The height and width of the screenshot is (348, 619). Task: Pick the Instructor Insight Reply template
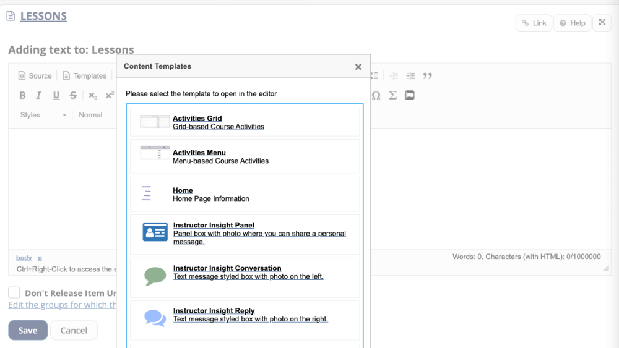point(245,320)
